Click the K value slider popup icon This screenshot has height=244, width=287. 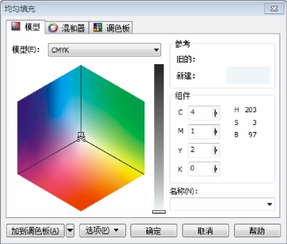point(215,169)
